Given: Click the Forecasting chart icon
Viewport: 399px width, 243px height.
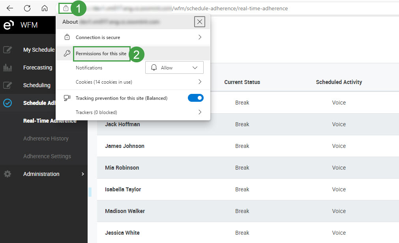Looking at the screenshot, I should click(x=7, y=67).
